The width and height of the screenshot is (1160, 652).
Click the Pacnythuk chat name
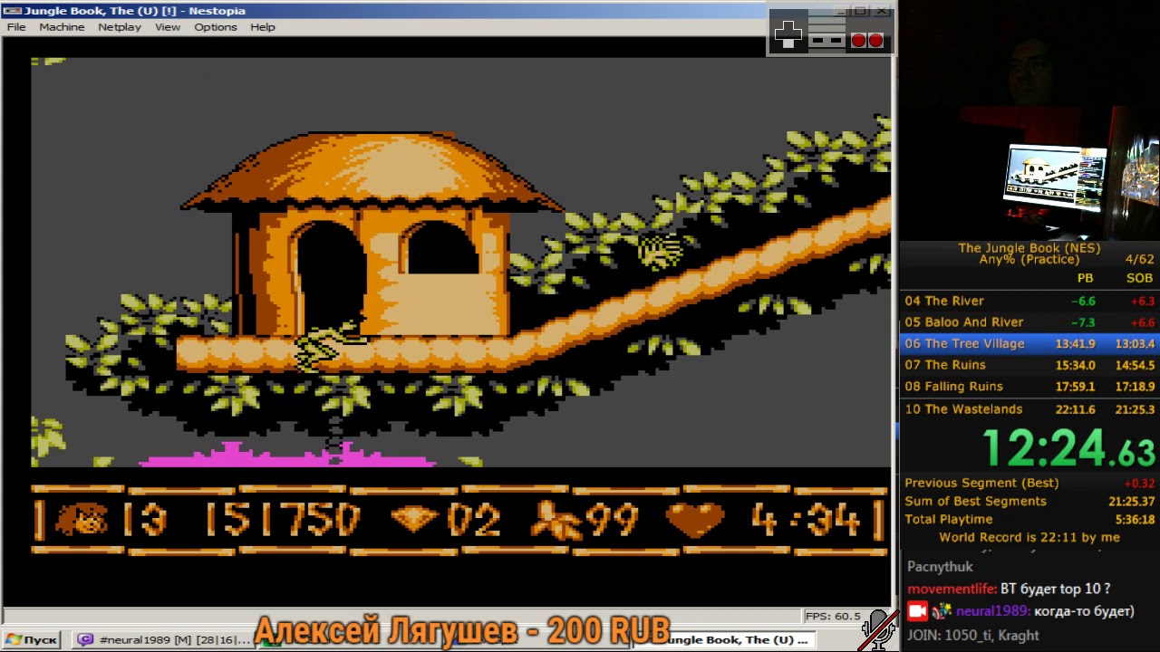940,567
